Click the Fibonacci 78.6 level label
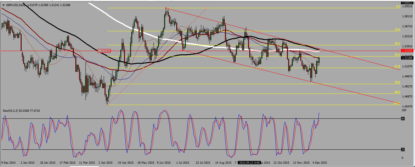The height and width of the screenshot is (167, 415). pyautogui.click(x=397, y=82)
